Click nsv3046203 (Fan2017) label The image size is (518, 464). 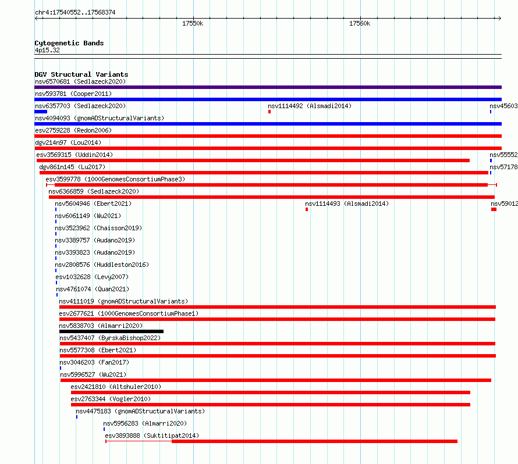(94, 362)
